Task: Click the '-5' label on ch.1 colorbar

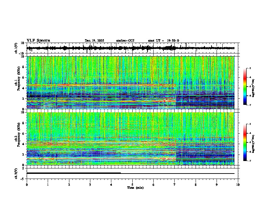Action: [249, 87]
